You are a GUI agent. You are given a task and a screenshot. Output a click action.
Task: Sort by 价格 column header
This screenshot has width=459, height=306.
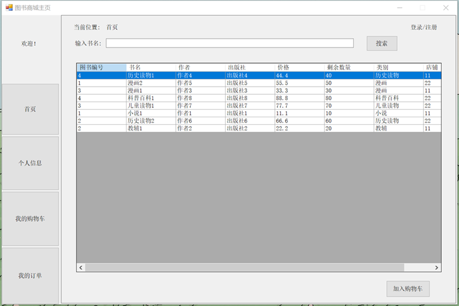pyautogui.click(x=299, y=67)
